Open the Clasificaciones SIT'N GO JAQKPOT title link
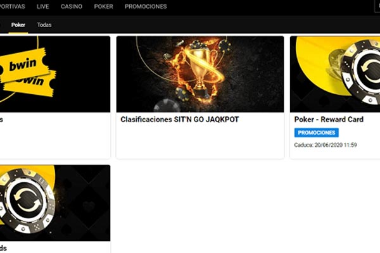 click(x=179, y=120)
